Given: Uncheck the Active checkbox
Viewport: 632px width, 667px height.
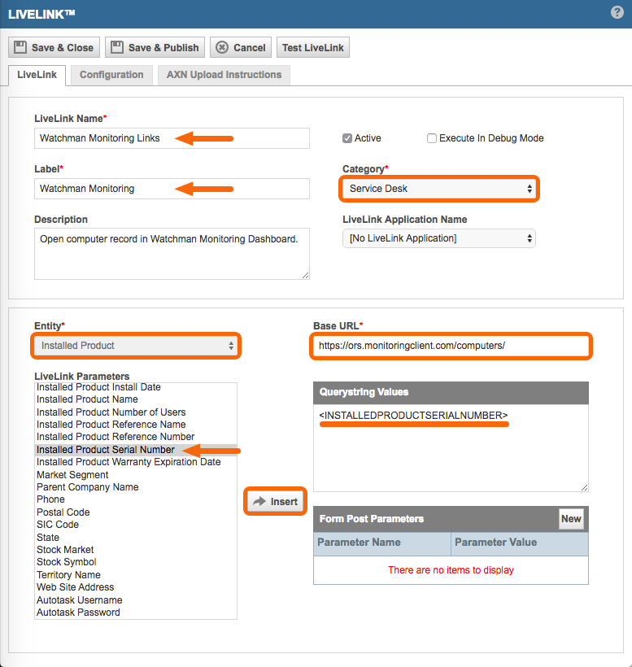Looking at the screenshot, I should (347, 138).
